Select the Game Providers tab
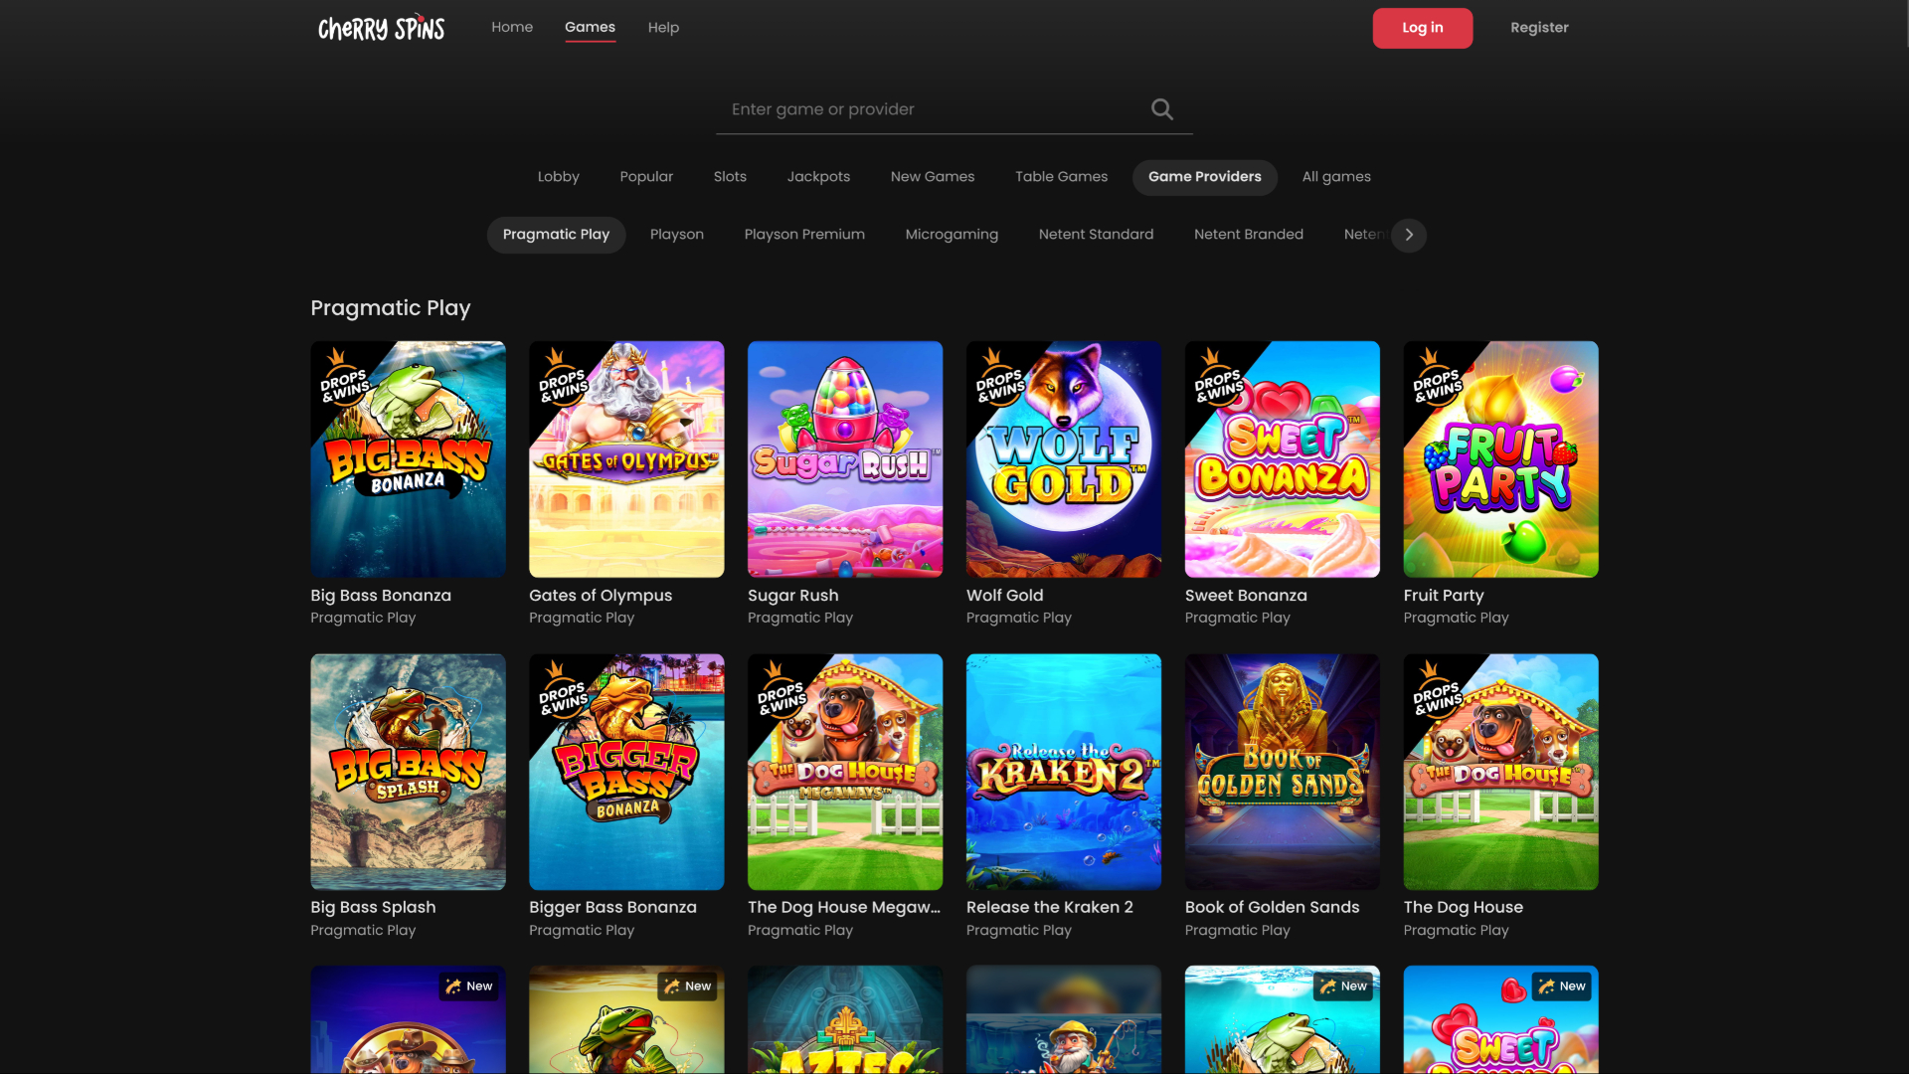1909x1074 pixels. (1204, 177)
